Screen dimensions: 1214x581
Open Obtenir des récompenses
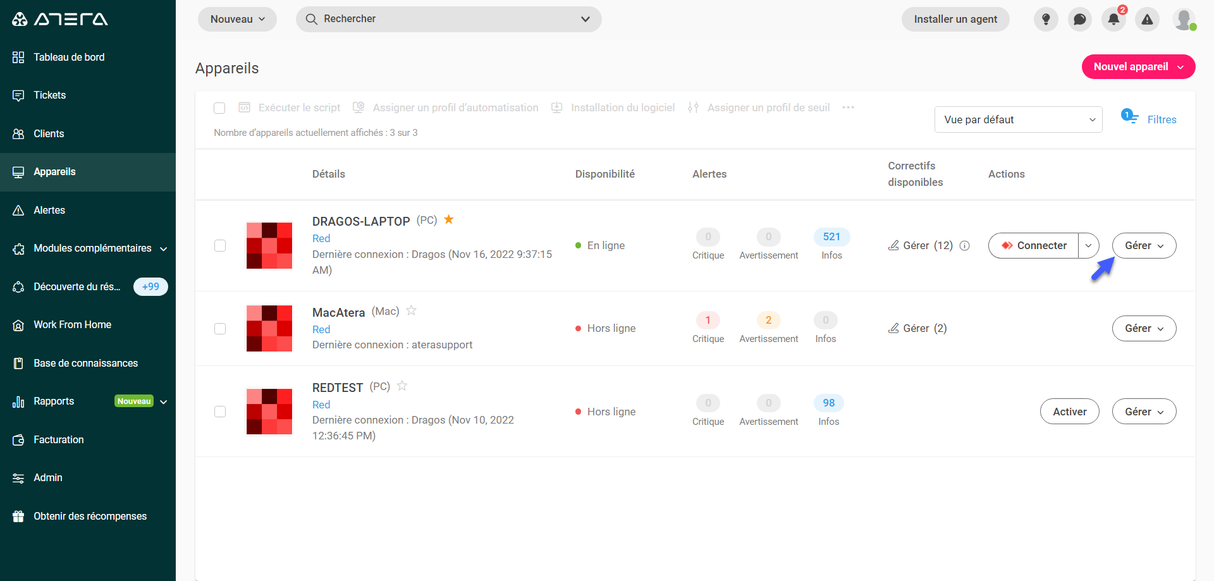pos(88,517)
